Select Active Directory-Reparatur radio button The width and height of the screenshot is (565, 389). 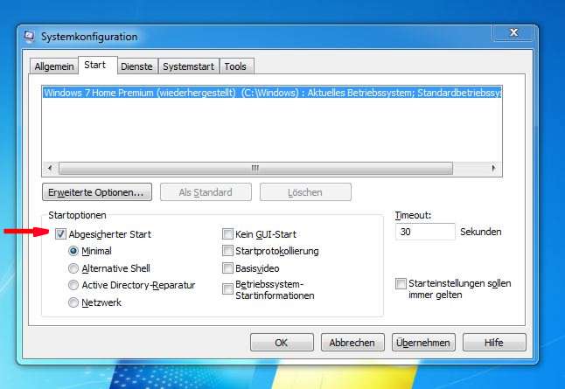point(73,285)
